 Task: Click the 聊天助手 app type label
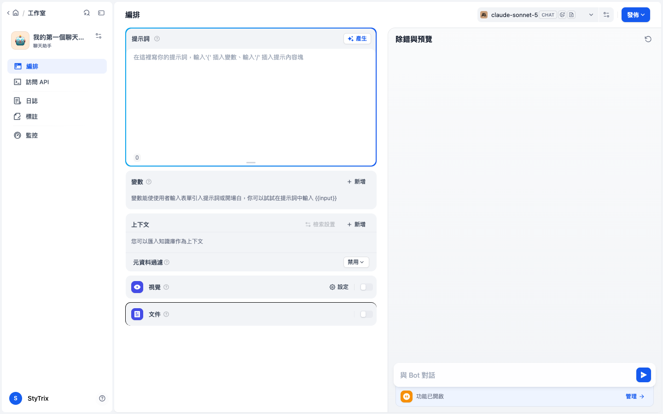[42, 46]
